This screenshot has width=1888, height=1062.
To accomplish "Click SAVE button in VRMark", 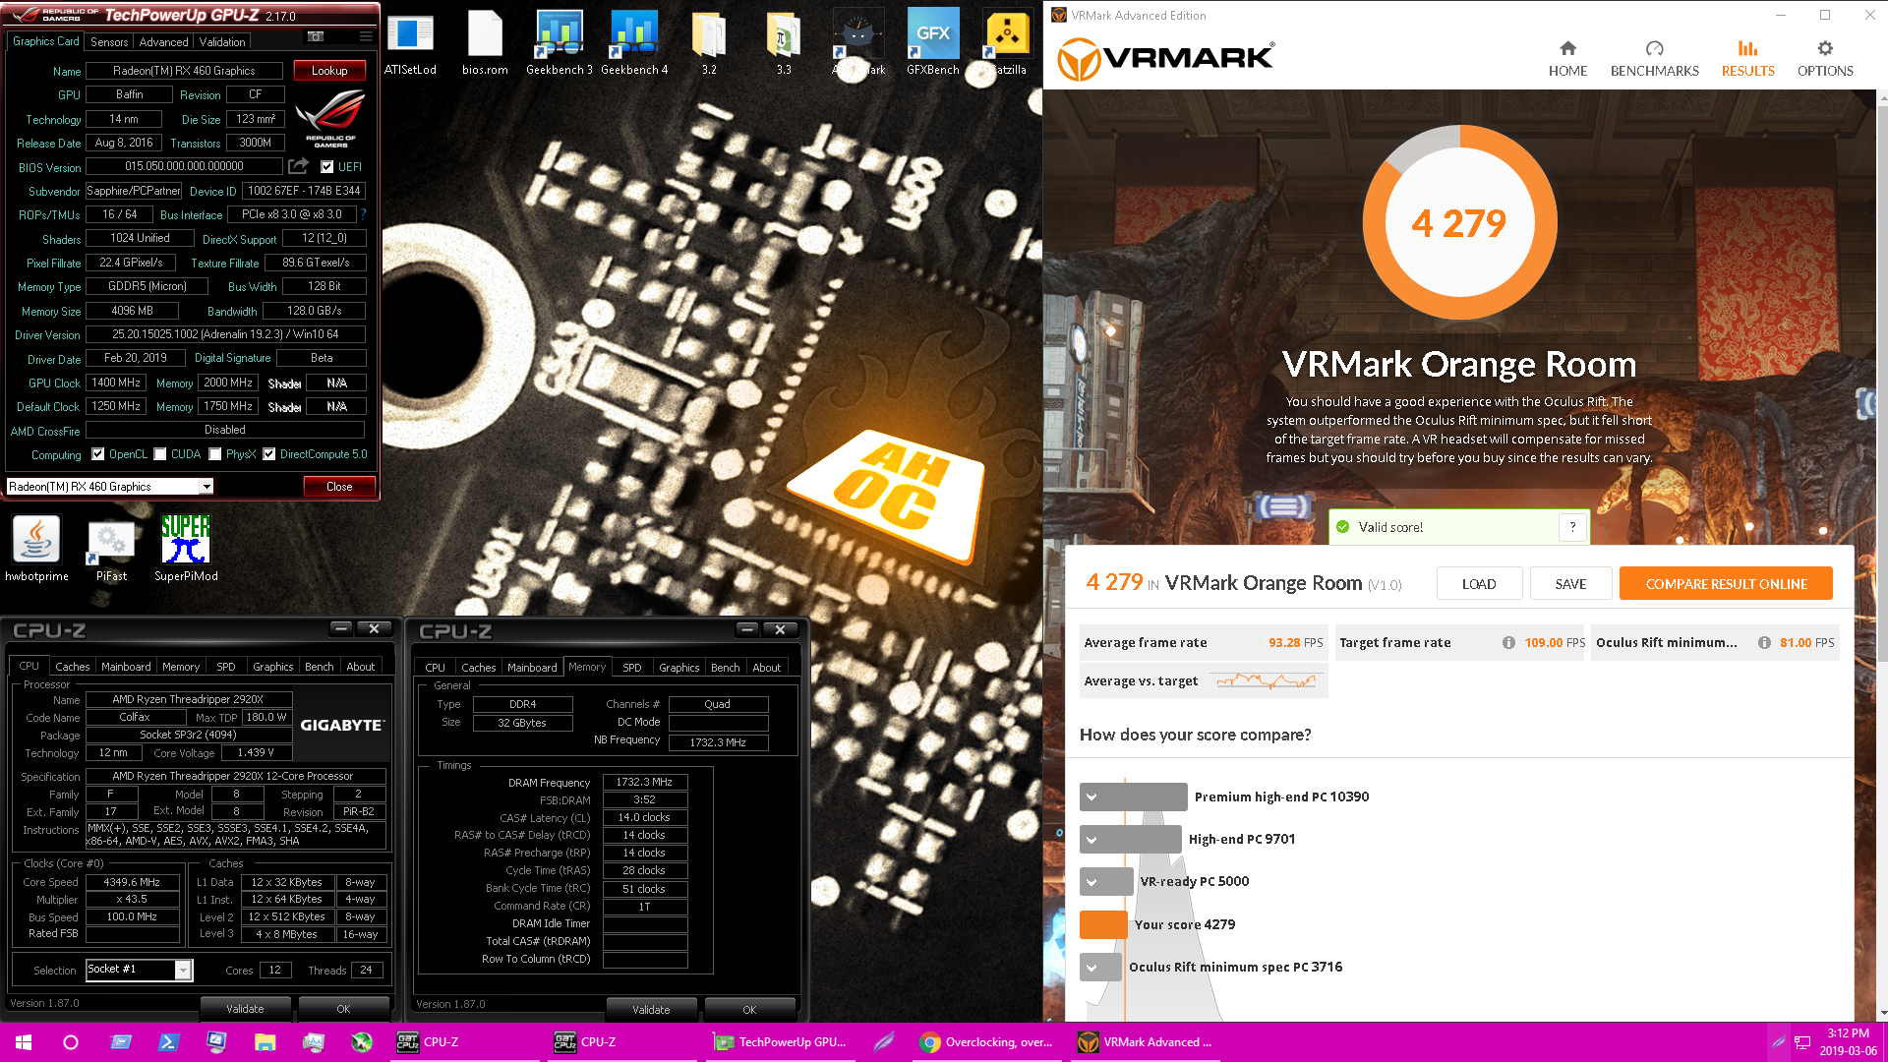I will (1570, 583).
